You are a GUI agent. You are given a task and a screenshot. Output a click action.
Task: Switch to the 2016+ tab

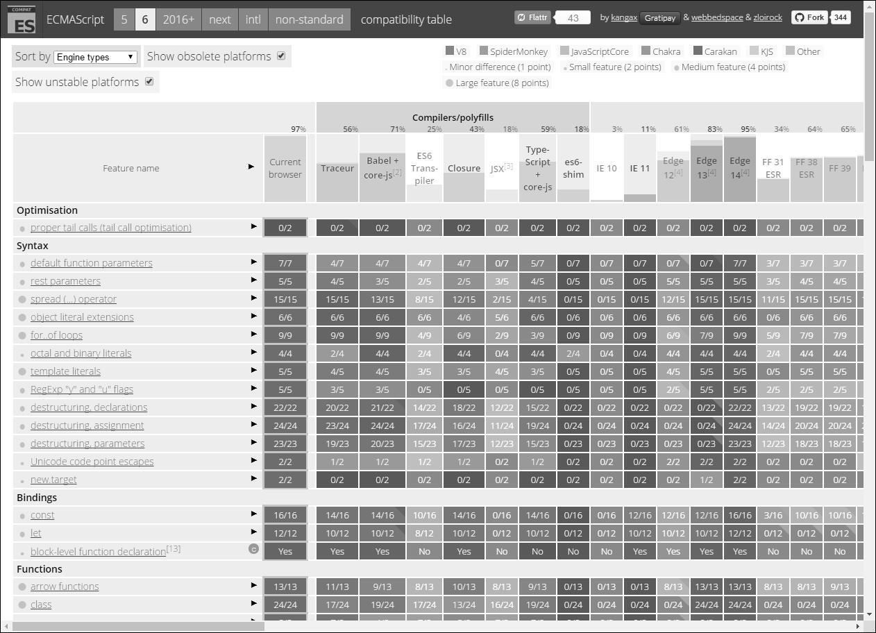[x=178, y=19]
